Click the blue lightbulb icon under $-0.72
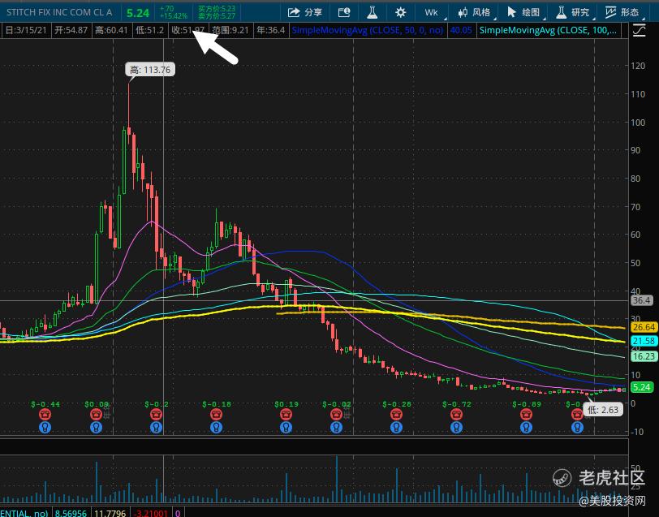659x517 pixels. [x=456, y=428]
